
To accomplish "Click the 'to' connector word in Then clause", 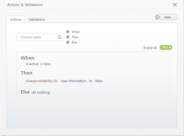I will 91,81.
